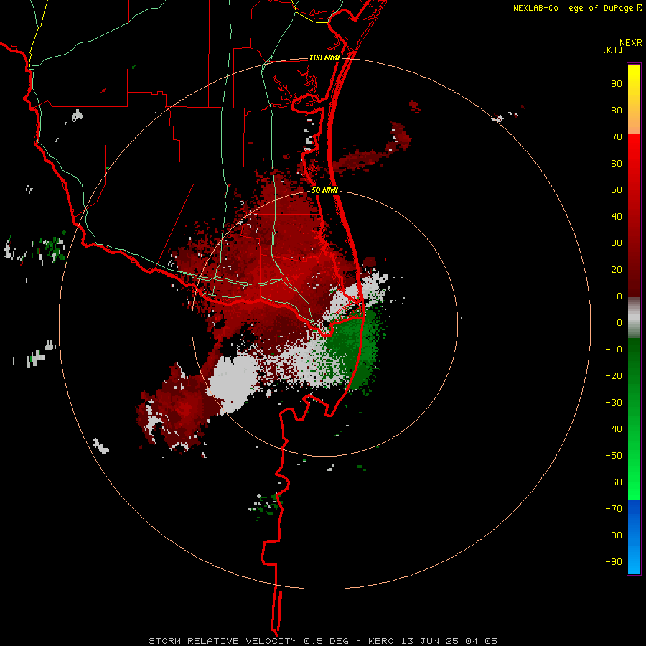Click the KT units label above color scale
This screenshot has height=646, width=646.
coord(613,50)
